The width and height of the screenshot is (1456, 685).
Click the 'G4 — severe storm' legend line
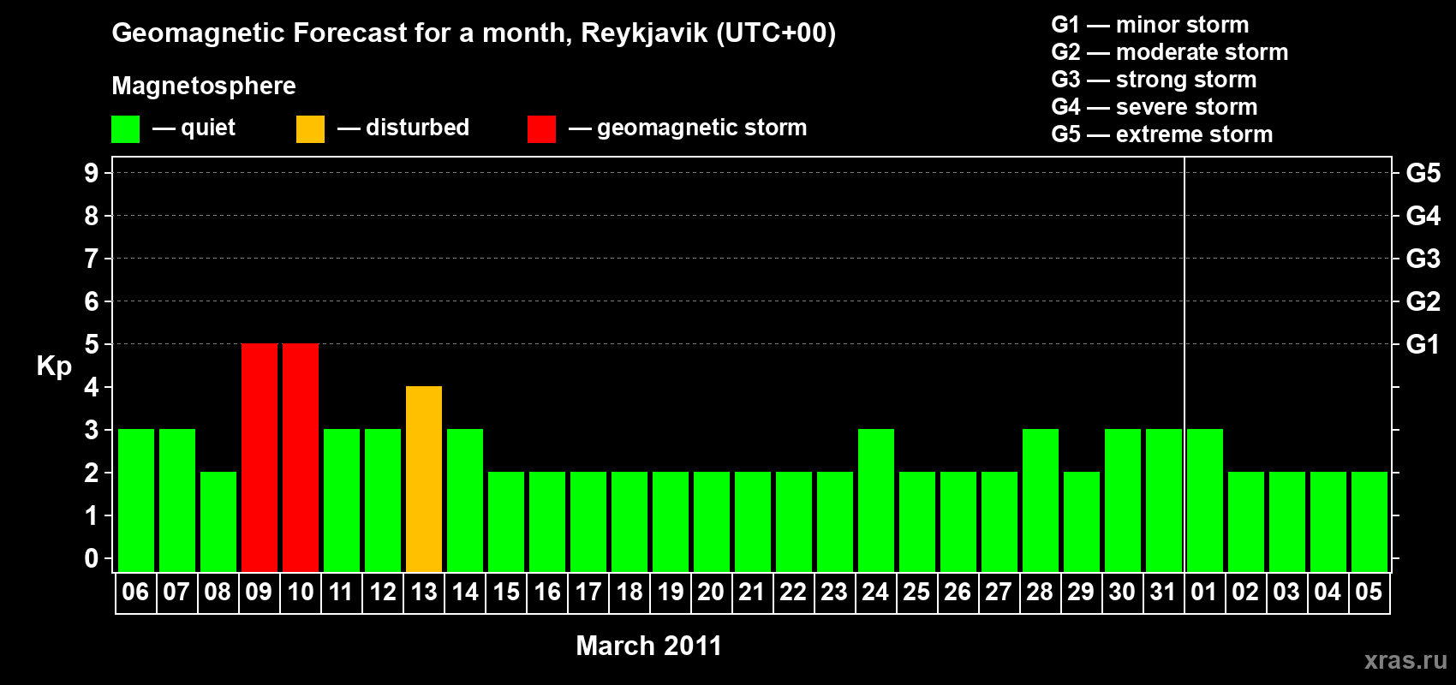tap(1155, 107)
